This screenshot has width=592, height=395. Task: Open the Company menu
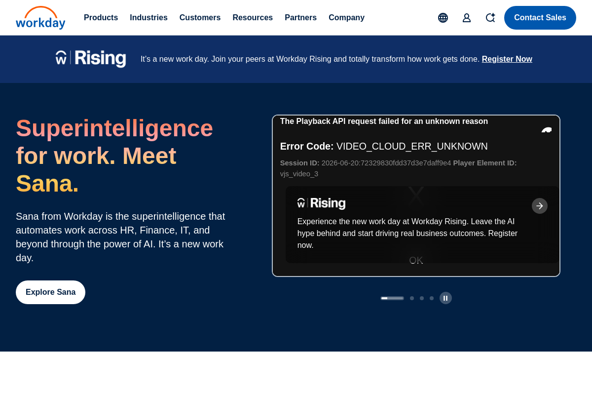click(346, 18)
